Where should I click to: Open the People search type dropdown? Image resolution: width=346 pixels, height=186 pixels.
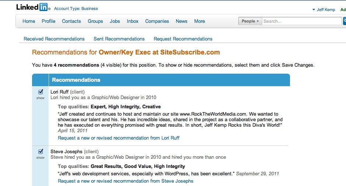(250, 21)
